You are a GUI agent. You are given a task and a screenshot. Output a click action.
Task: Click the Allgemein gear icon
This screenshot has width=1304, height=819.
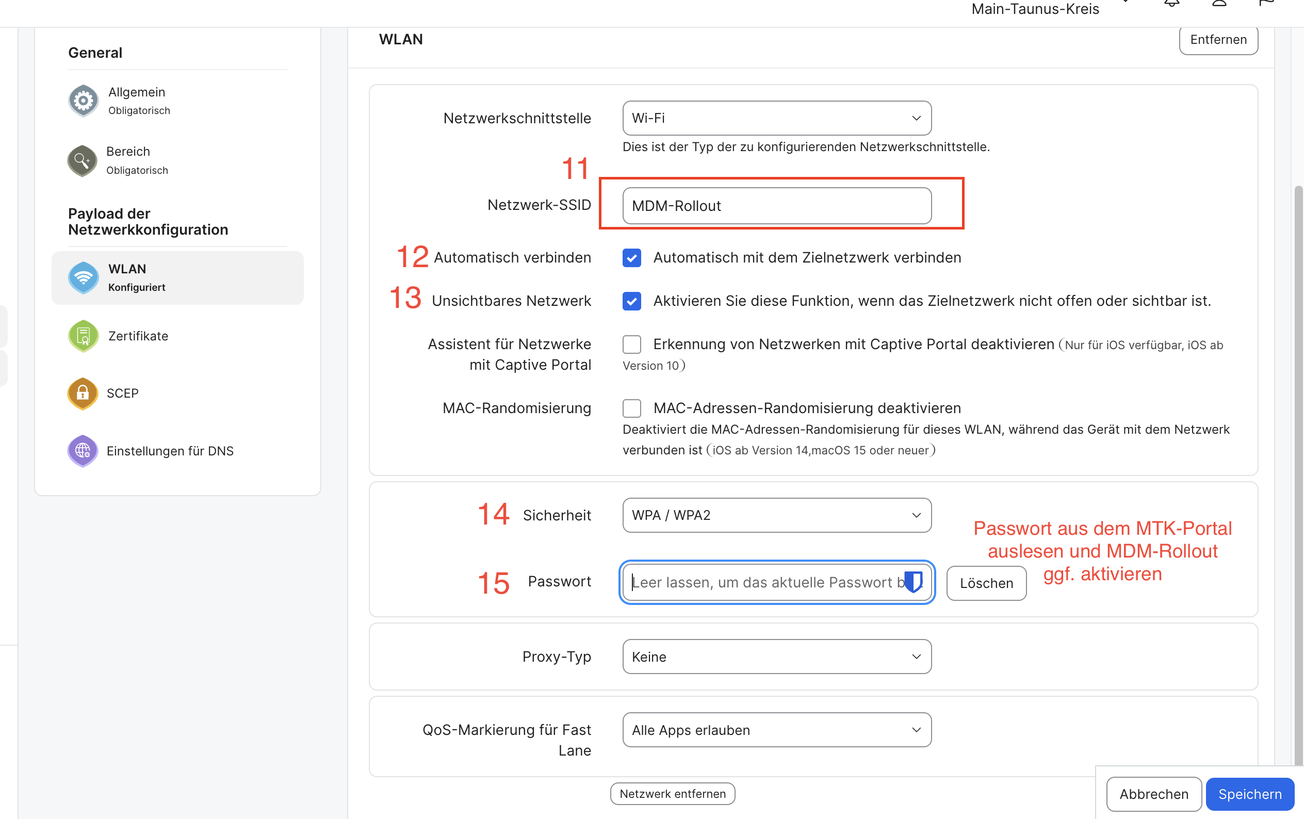[x=83, y=100]
